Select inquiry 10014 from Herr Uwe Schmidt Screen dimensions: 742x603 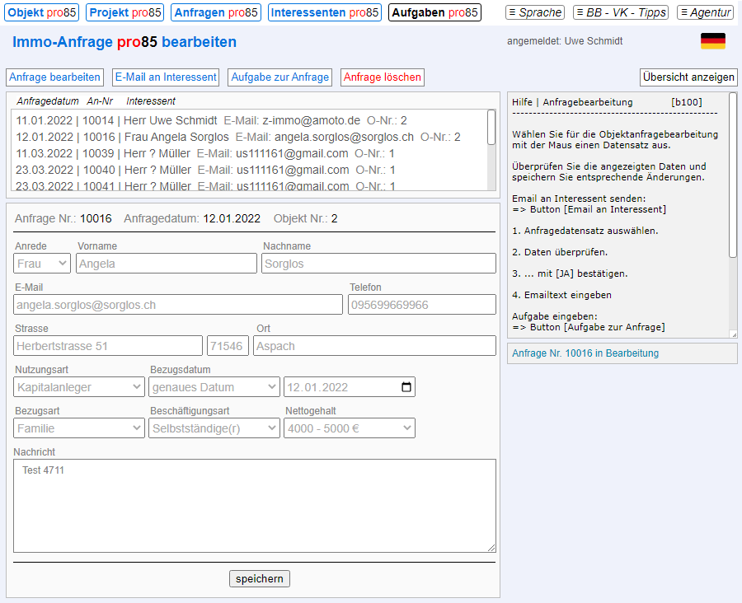(211, 120)
